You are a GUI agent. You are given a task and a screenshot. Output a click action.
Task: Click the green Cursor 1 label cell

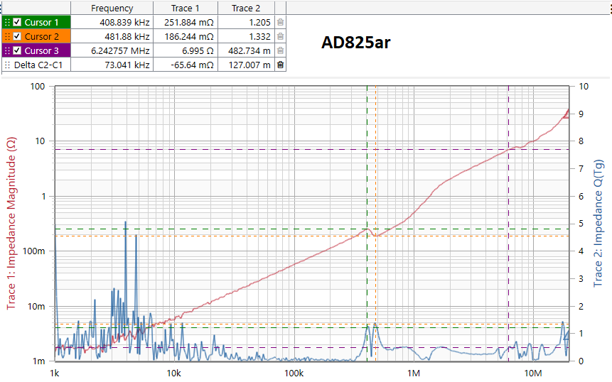[36, 22]
